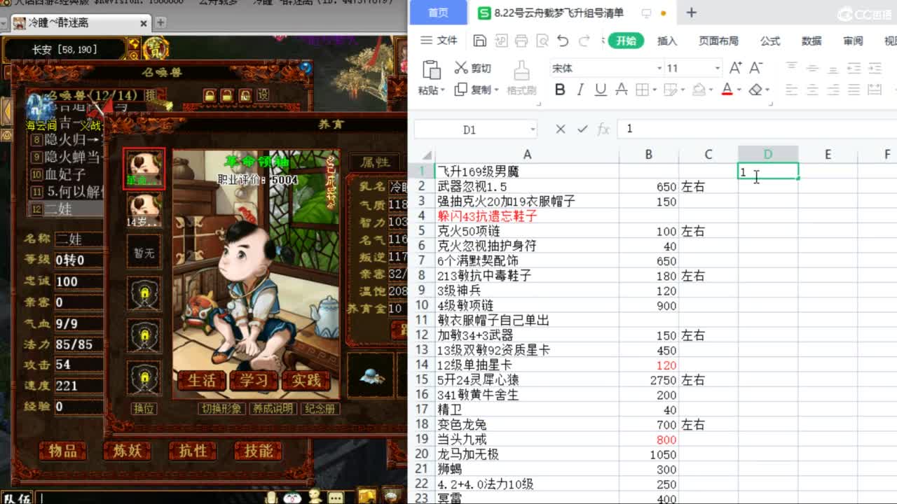Click the 切换形象 button
The width and height of the screenshot is (897, 504).
click(x=221, y=409)
